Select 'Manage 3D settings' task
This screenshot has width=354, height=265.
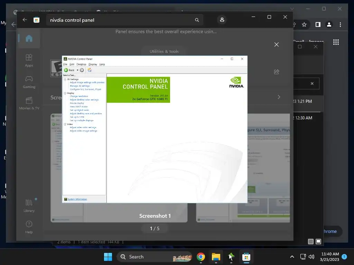(80, 86)
